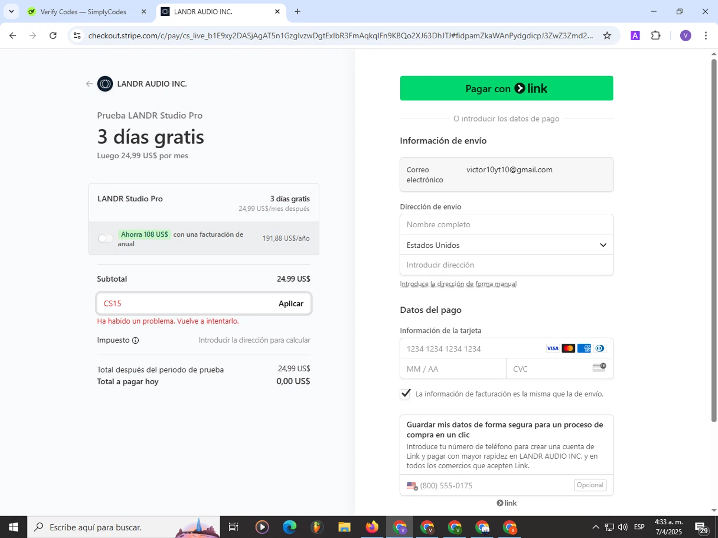Click the link logo below the phone field
This screenshot has width=718, height=538.
[x=506, y=503]
